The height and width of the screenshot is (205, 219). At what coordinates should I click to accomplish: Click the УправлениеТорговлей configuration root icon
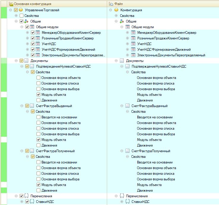pos(21,10)
